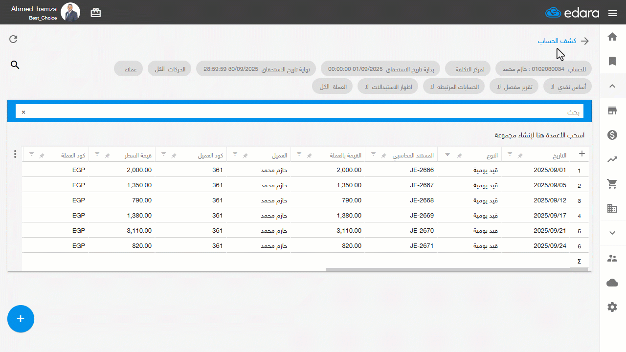
Task: Open filter for كود العملة column
Action: (31, 154)
